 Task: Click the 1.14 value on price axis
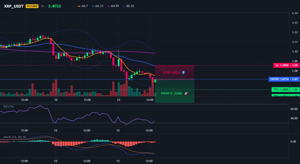(295, 13)
